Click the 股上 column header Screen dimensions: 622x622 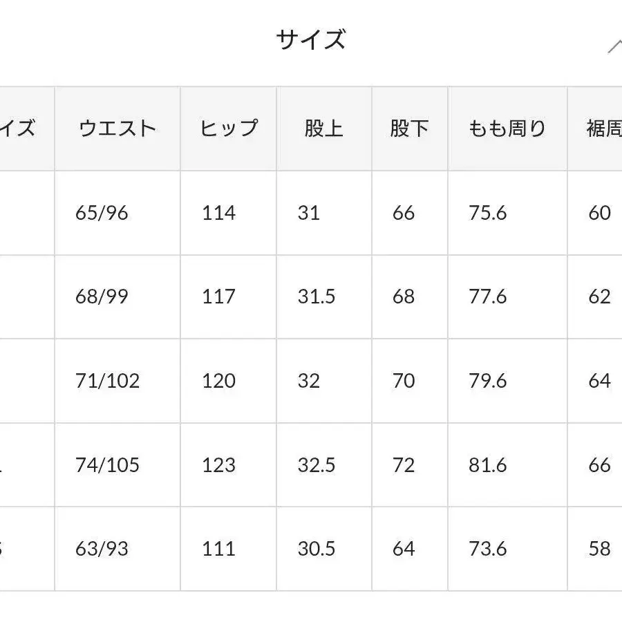pos(323,129)
